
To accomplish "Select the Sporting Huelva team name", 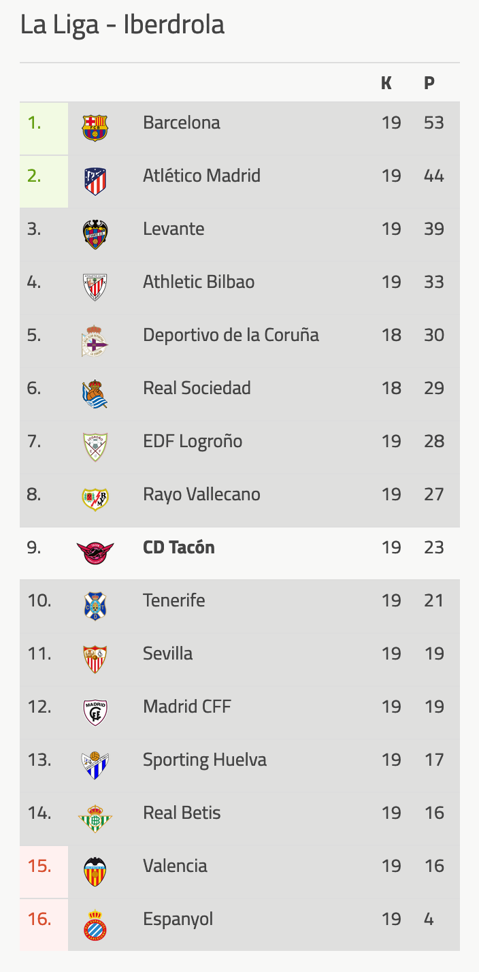I will point(205,760).
